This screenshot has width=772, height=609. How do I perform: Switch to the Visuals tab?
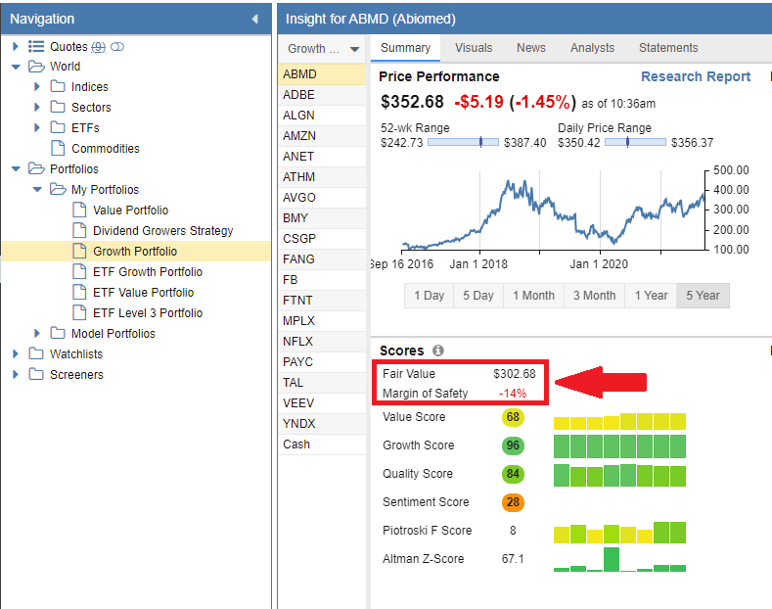(x=474, y=48)
